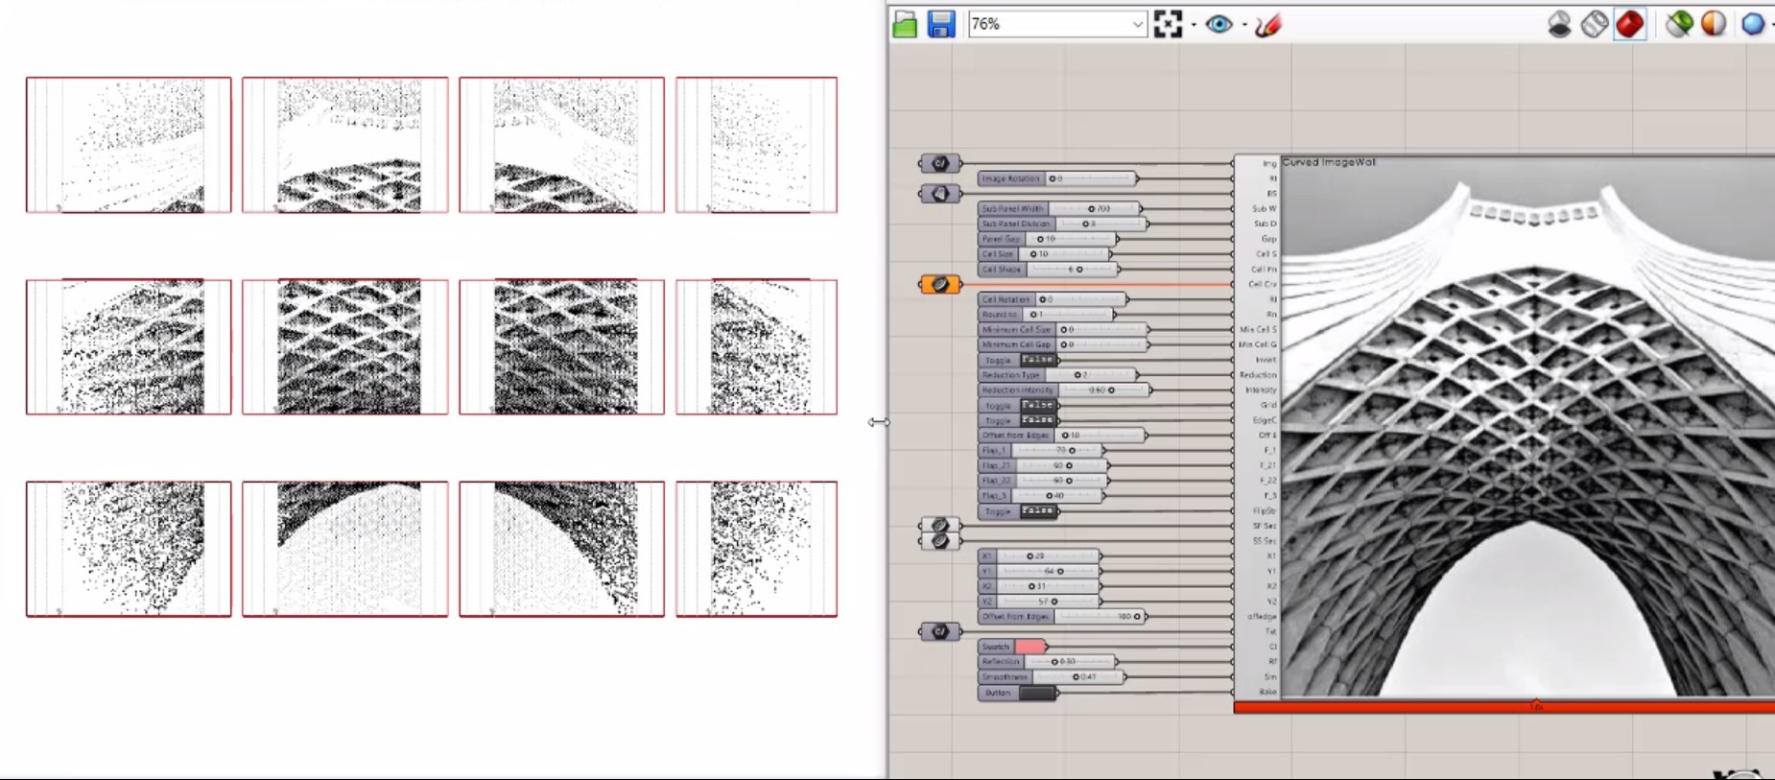
Task: Expand the eye preview options arrow
Action: (1244, 24)
